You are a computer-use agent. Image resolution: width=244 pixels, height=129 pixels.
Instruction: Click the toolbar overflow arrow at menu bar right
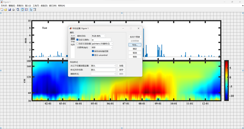point(243,6)
